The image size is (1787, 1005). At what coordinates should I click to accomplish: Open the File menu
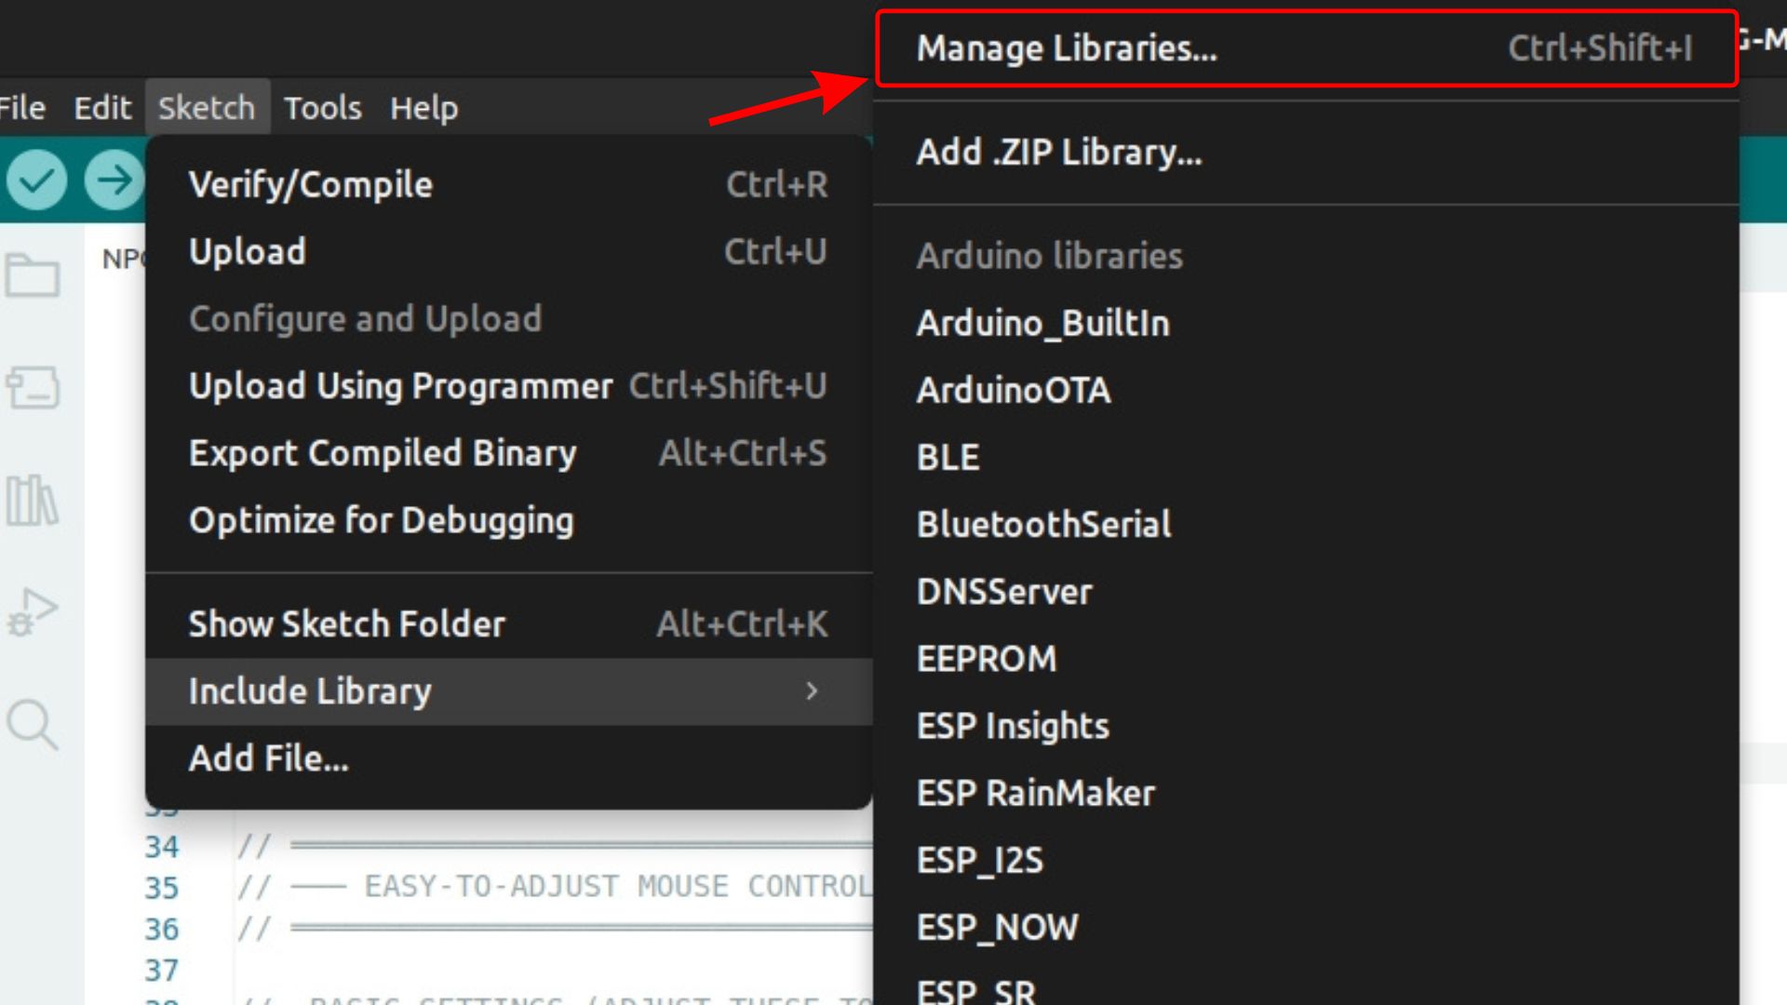coord(20,108)
